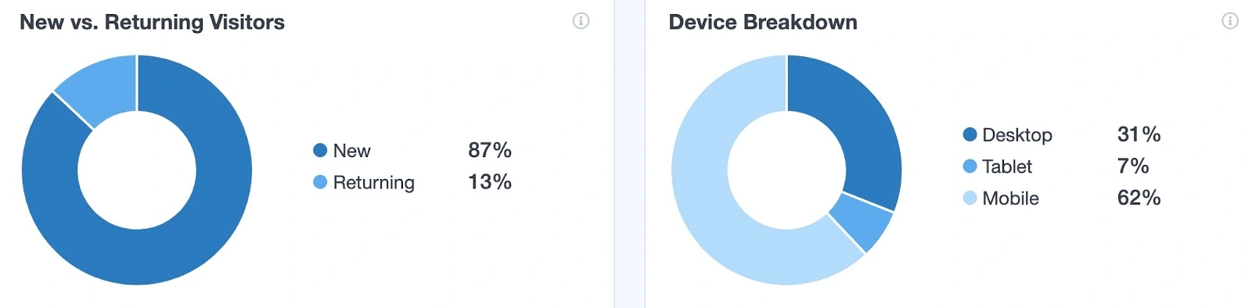Click the Desktop legend dot
Viewport: 1252px width, 308px height.
(970, 134)
